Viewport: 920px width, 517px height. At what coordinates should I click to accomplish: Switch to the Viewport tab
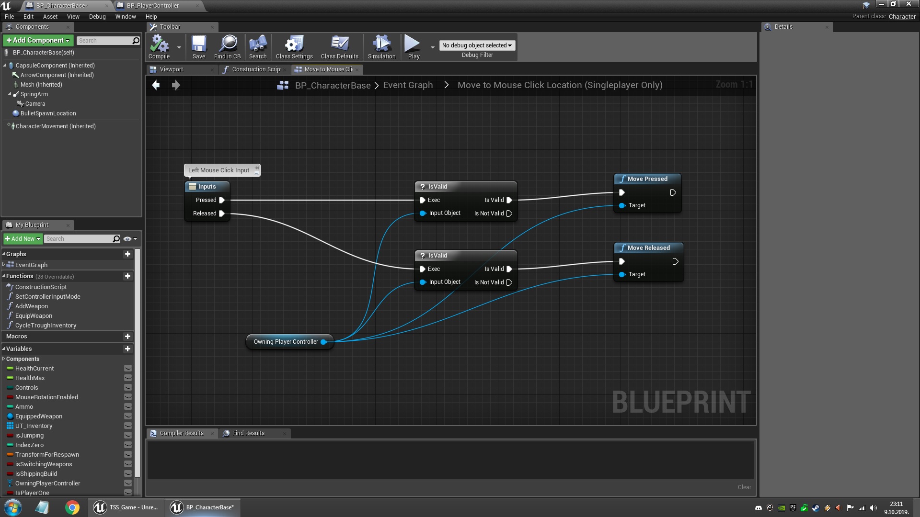(x=171, y=69)
